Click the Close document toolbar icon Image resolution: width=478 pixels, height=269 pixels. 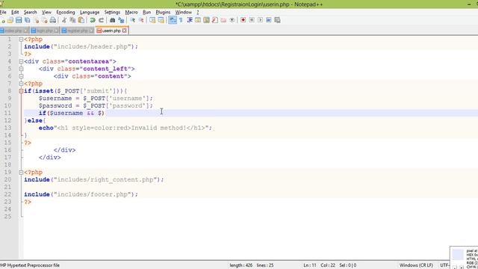tap(37, 20)
